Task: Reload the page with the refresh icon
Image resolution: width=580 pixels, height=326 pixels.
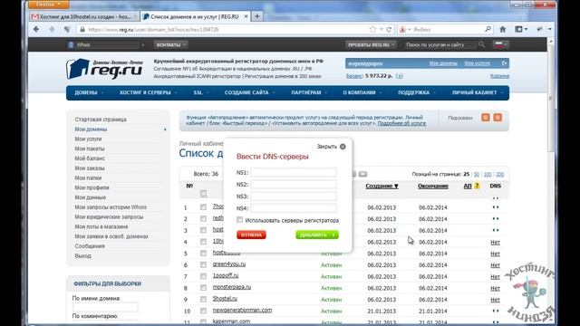Action: (389, 29)
